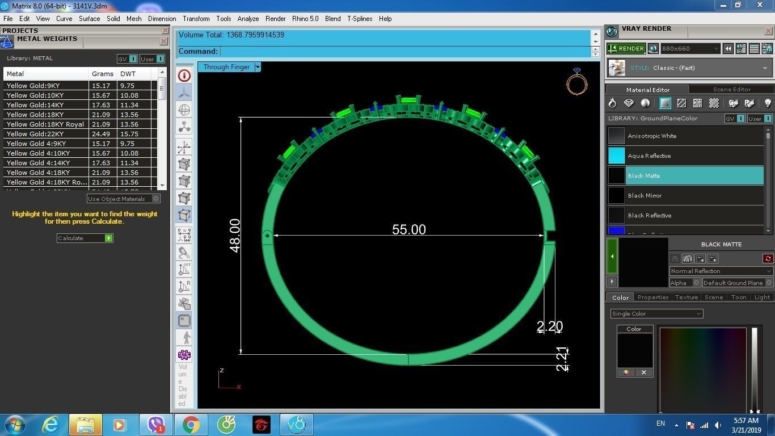
Task: Click the axis gumball arrows icon
Action: pos(184,148)
